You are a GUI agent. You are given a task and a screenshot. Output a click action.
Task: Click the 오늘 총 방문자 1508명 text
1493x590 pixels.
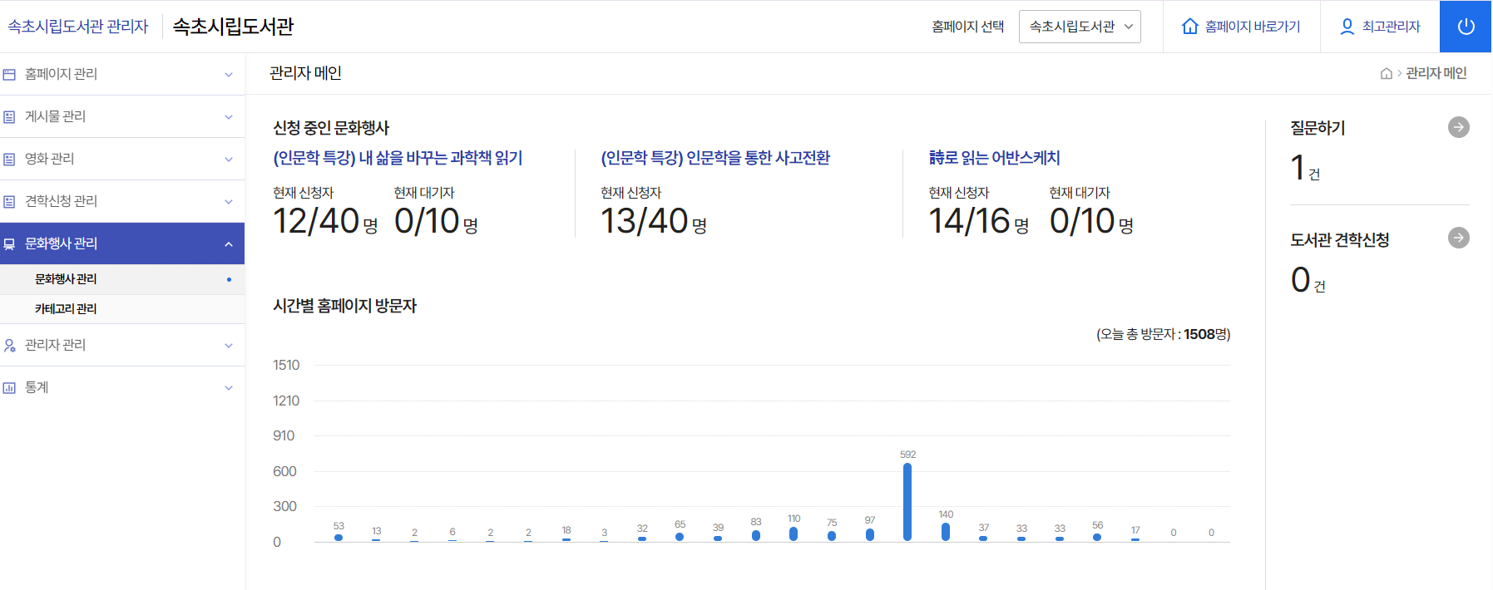(1163, 334)
